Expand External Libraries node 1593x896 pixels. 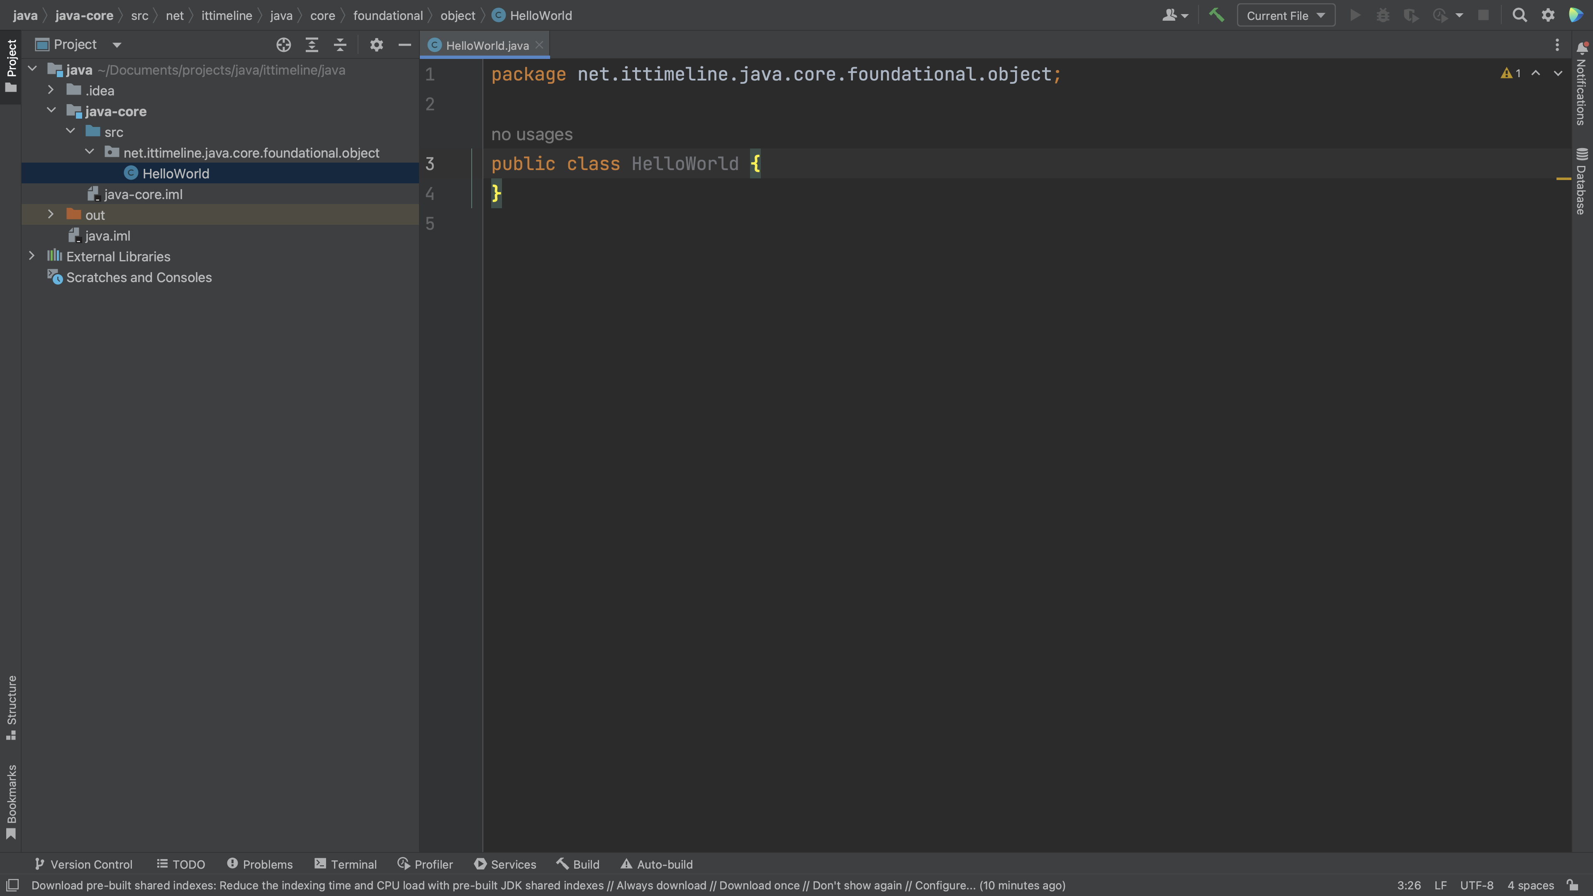pyautogui.click(x=32, y=256)
